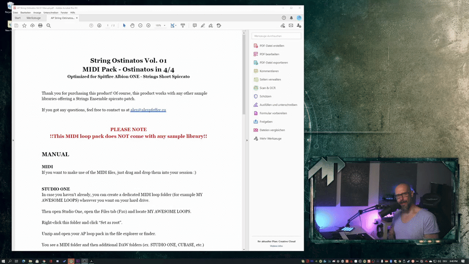
Task: Activate the hand pan tool
Action: [x=132, y=26]
